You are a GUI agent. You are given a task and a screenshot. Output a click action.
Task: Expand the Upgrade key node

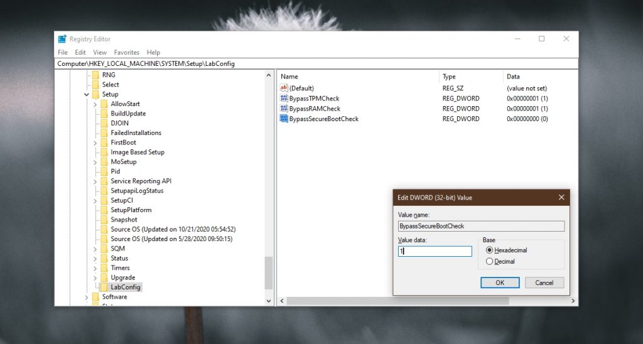point(95,277)
